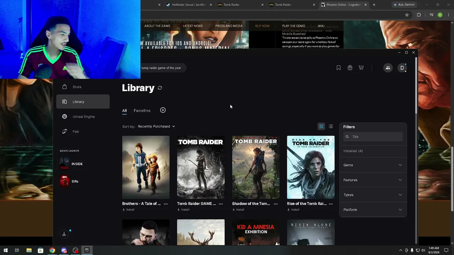Image resolution: width=454 pixels, height=255 pixels.
Task: Open the Windows Start menu
Action: [x=5, y=250]
